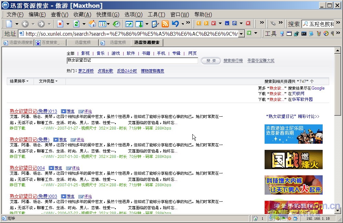Open the 搜索排行榜 link
Screen dimensions: 343x223
pyautogui.click(x=233, y=61)
